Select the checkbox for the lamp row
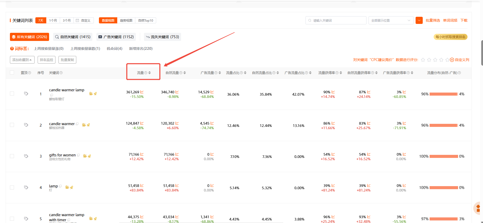The width and height of the screenshot is (483, 223). 12,187
